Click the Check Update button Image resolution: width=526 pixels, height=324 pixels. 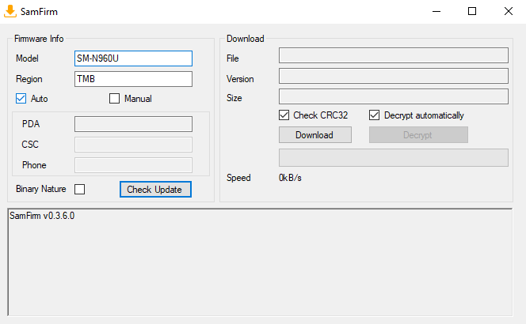155,190
